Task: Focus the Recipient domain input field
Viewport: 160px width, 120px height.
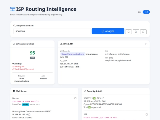Action: tap(52, 31)
